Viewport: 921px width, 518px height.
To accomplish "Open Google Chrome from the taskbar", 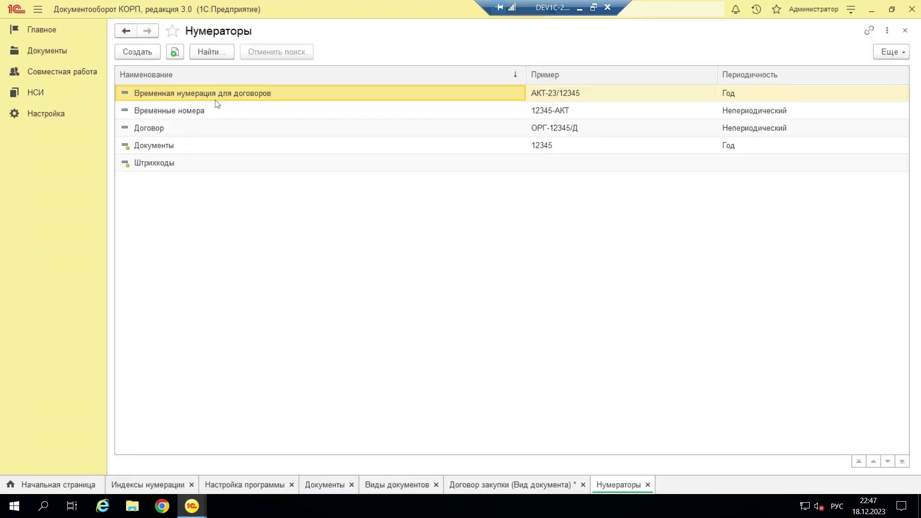I will click(162, 506).
